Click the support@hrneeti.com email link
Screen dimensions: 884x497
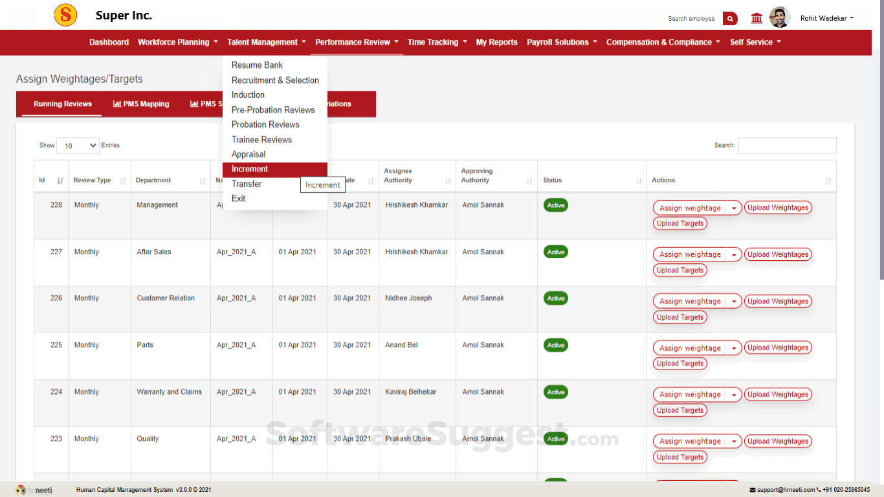(786, 490)
